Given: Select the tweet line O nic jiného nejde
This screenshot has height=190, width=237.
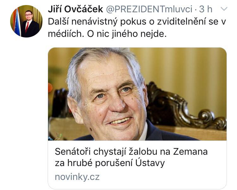Looking at the screenshot, I should (127, 34).
